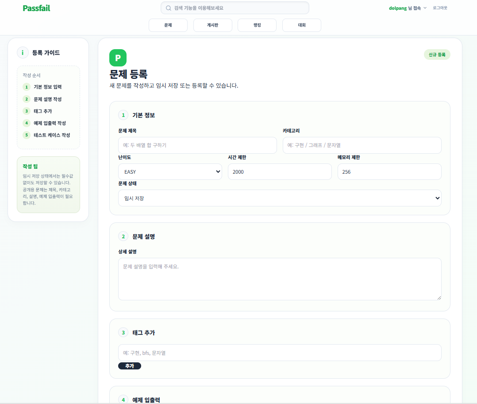Click the green P problem icon
Screen dimensions: 477x404
118,58
